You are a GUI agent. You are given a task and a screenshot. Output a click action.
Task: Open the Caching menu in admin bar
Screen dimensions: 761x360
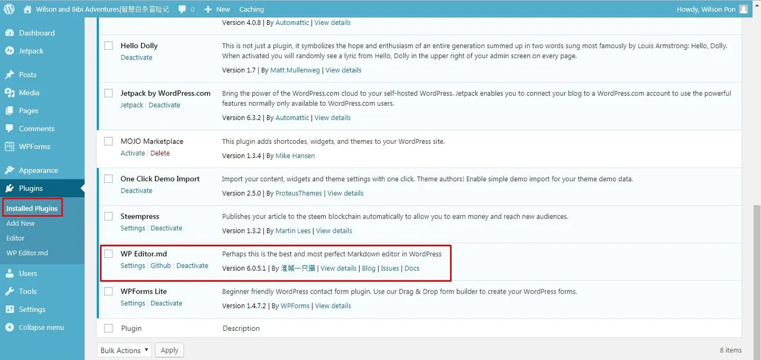pyautogui.click(x=251, y=9)
